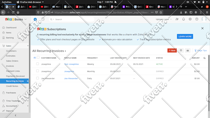Reload the page in Firefox
The width and height of the screenshot is (210, 118).
point(13,12)
